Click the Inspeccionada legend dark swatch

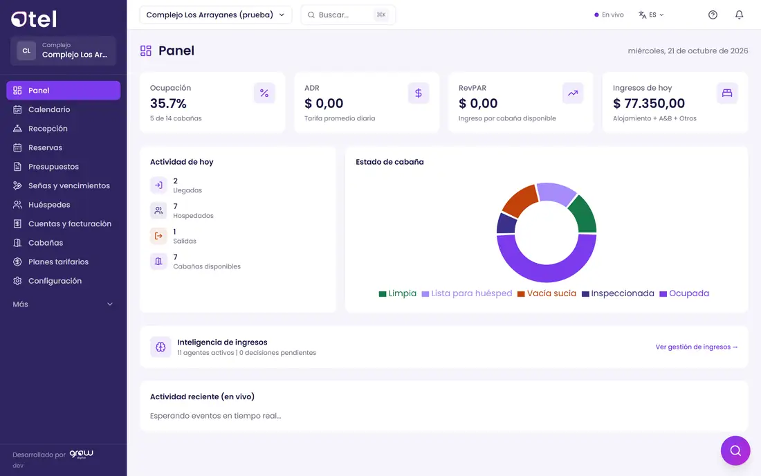click(585, 294)
